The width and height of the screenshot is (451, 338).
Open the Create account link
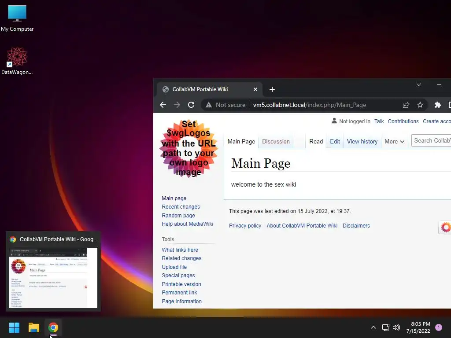pyautogui.click(x=436, y=121)
